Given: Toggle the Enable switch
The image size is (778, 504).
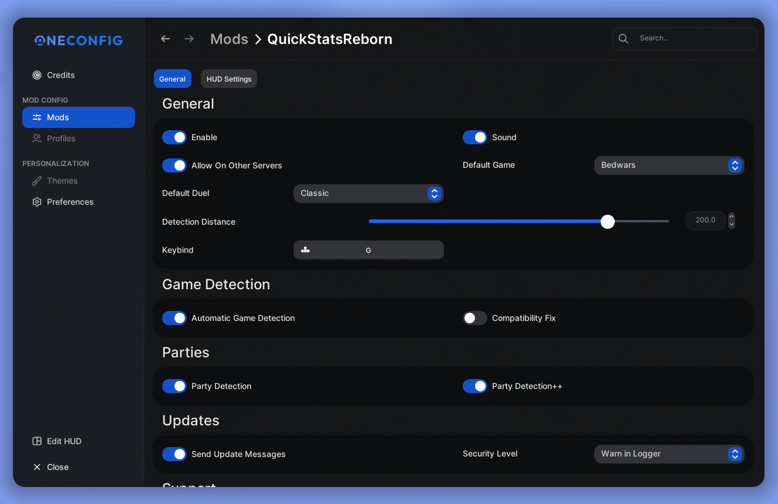Looking at the screenshot, I should pyautogui.click(x=174, y=137).
